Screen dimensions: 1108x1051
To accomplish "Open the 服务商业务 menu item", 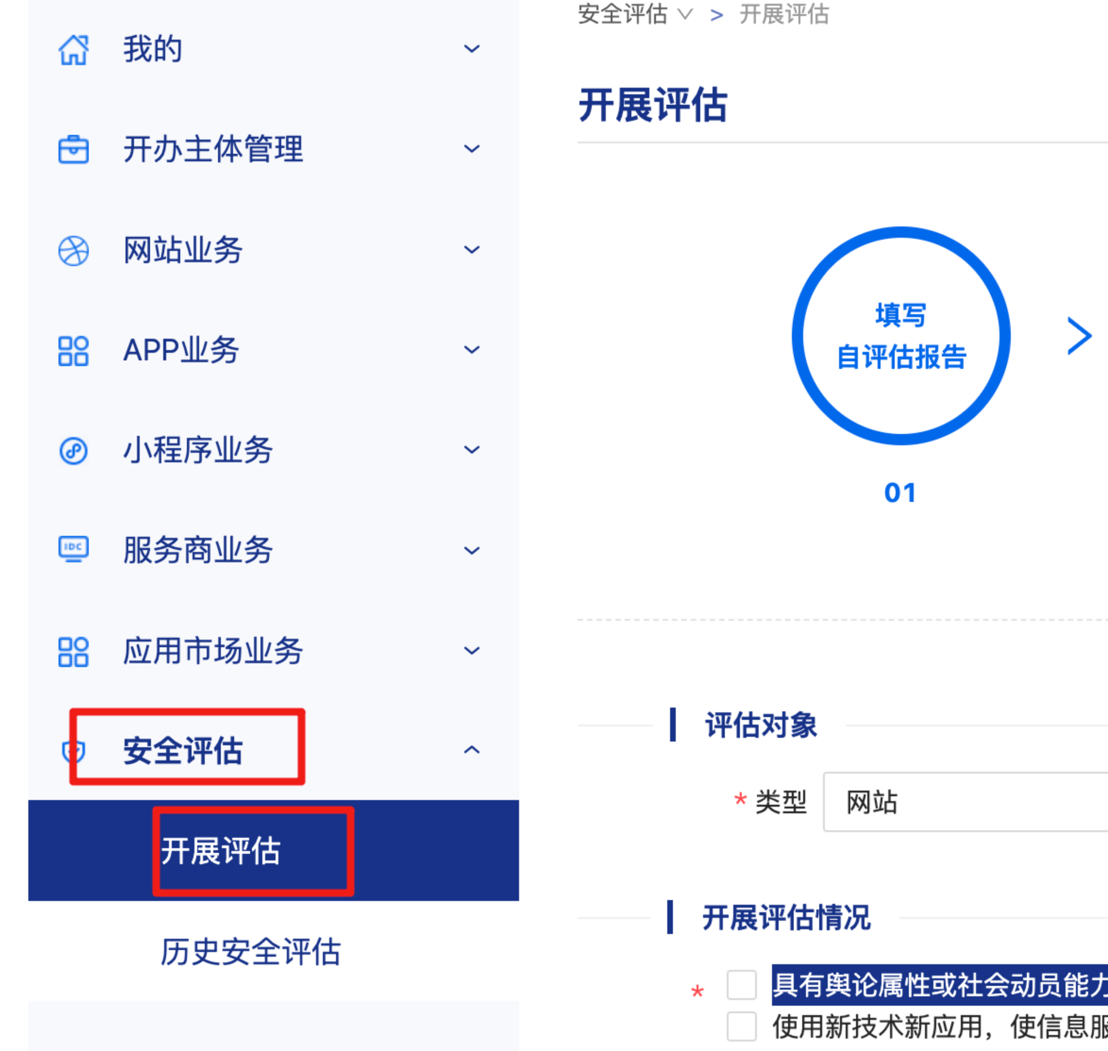I will coord(274,551).
